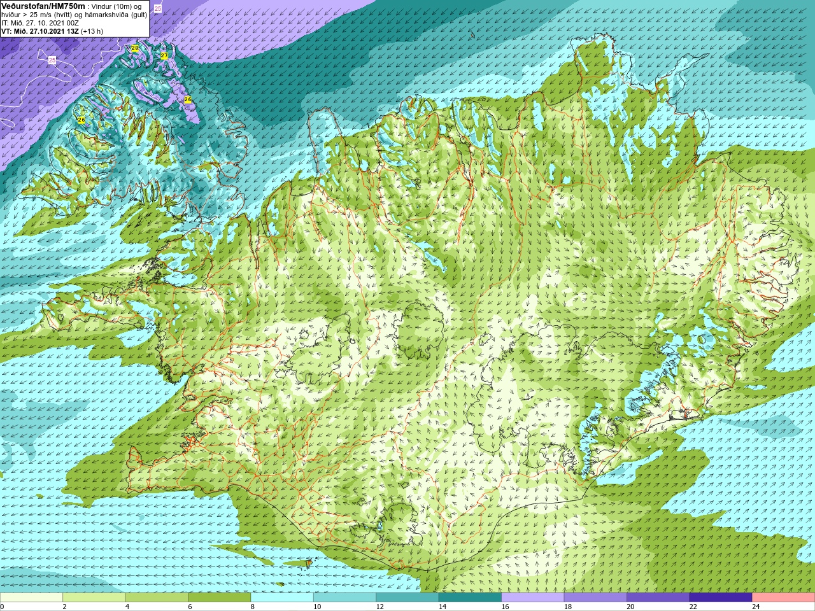Screen dimensions: 815x611
Task: Click the 'VT: Mið. 27.10.2021 13Z' valid time
Action: 40,31
